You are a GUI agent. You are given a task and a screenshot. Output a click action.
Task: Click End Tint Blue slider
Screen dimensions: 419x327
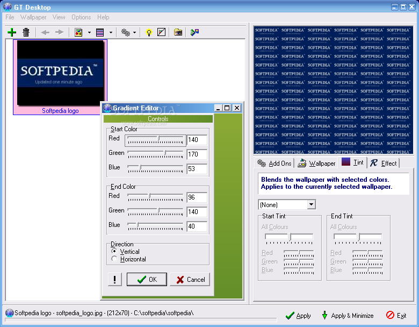pos(367,271)
